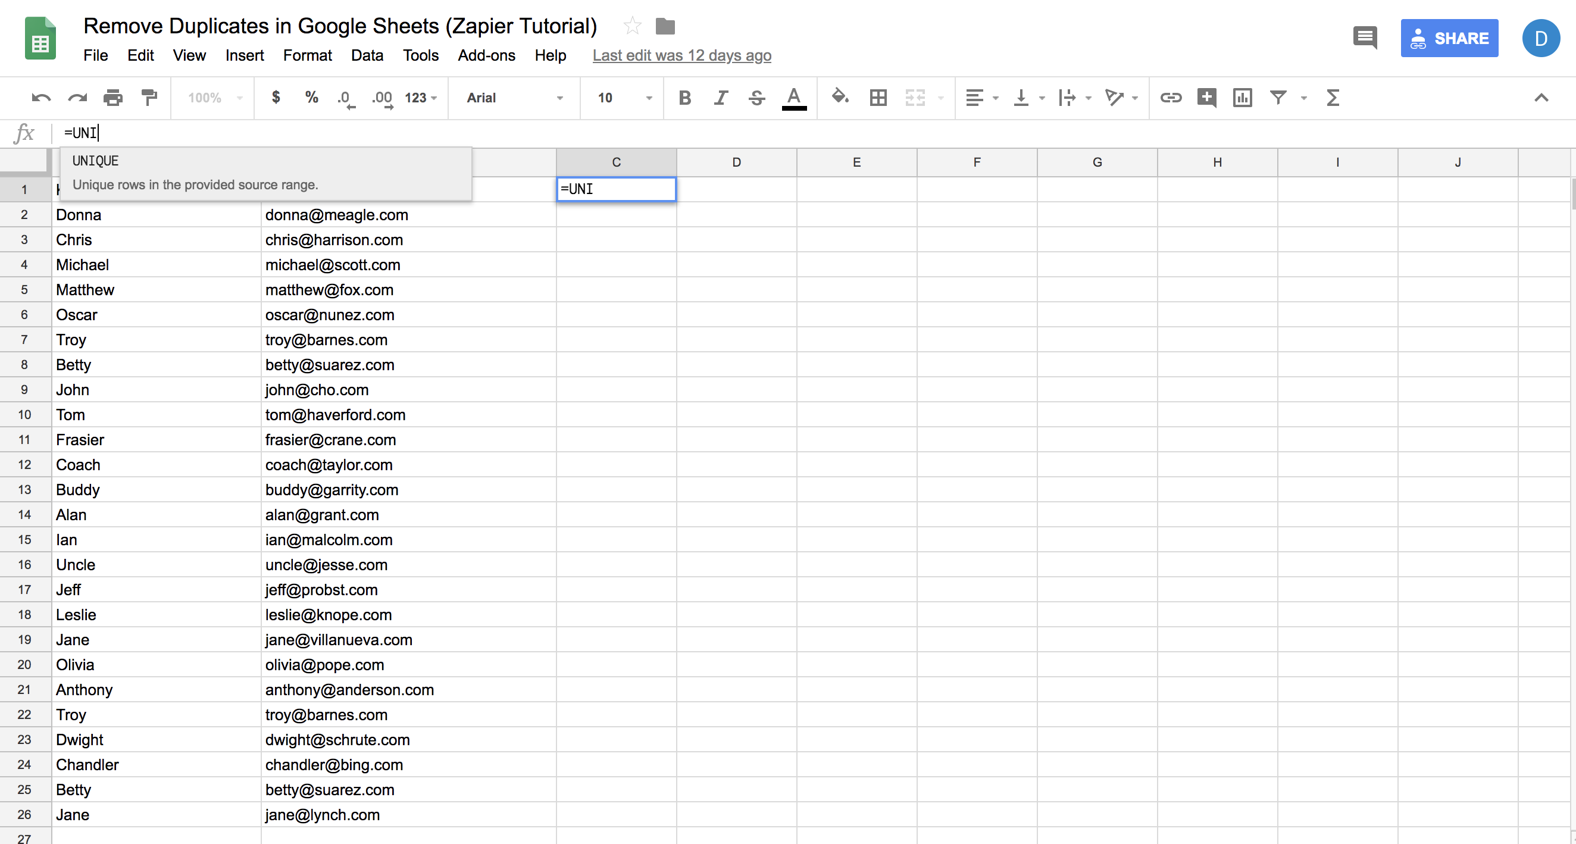Screen dimensions: 1576x844
Task: Click the Merge cells icon
Action: (915, 98)
